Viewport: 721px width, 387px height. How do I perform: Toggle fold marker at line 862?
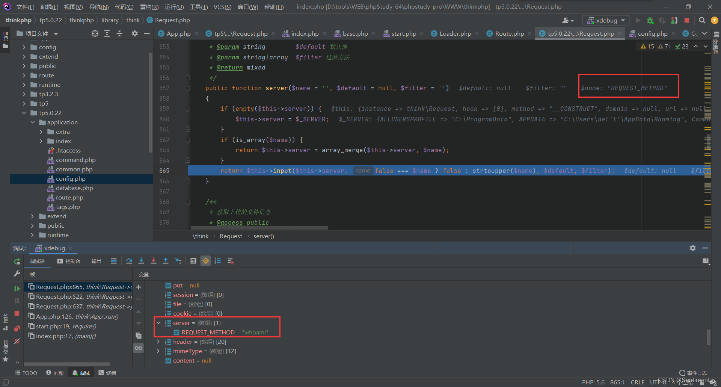point(188,140)
